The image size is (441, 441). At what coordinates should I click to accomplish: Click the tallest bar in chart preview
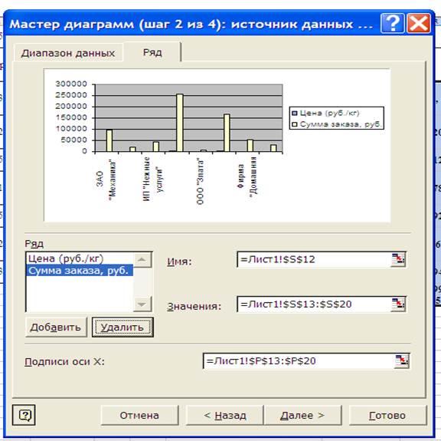tap(179, 123)
